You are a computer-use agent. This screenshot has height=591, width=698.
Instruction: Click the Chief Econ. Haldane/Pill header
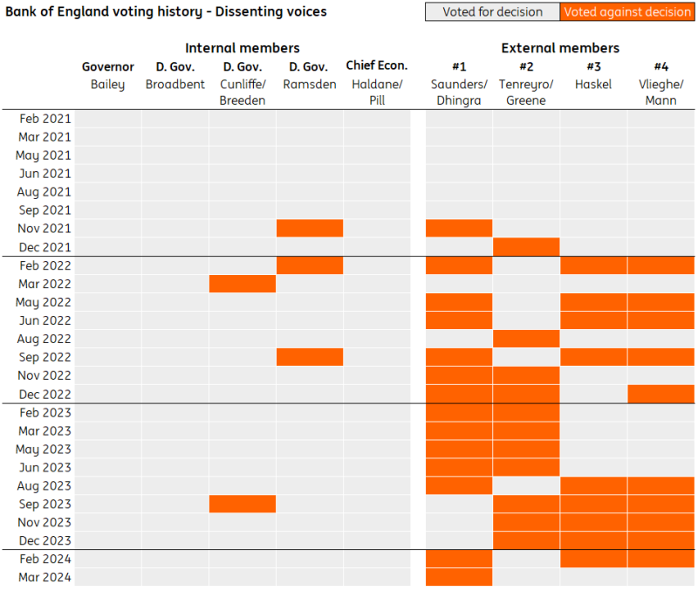(377, 84)
